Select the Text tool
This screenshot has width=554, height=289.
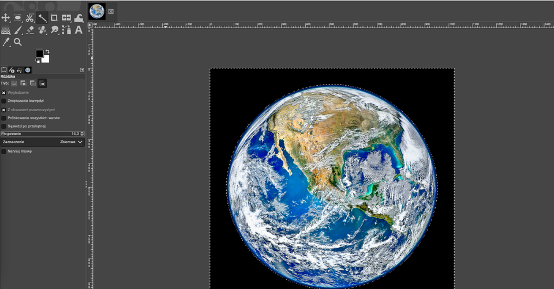(x=78, y=30)
